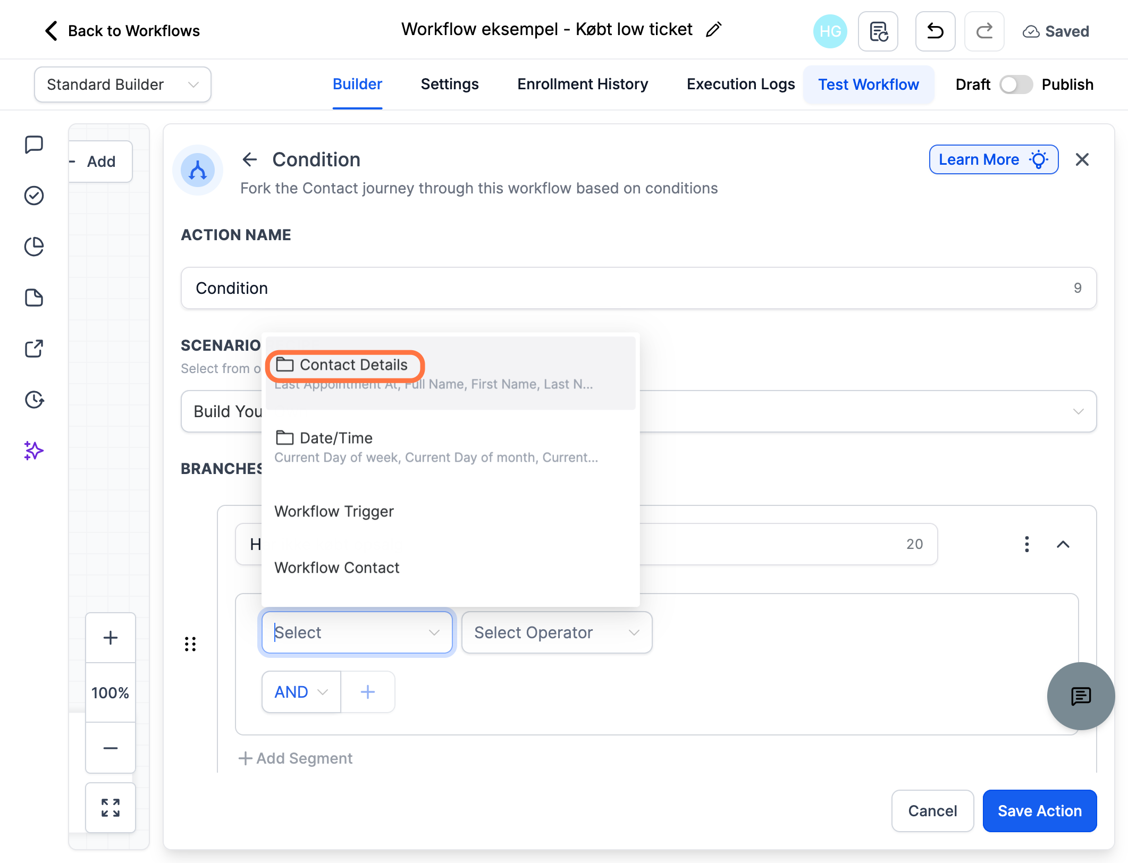Zoom in with the plus button
The height and width of the screenshot is (863, 1128).
coord(111,638)
